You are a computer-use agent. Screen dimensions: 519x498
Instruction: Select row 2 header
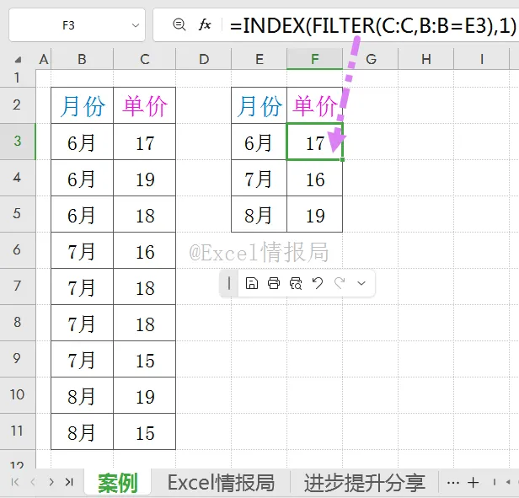coord(18,105)
